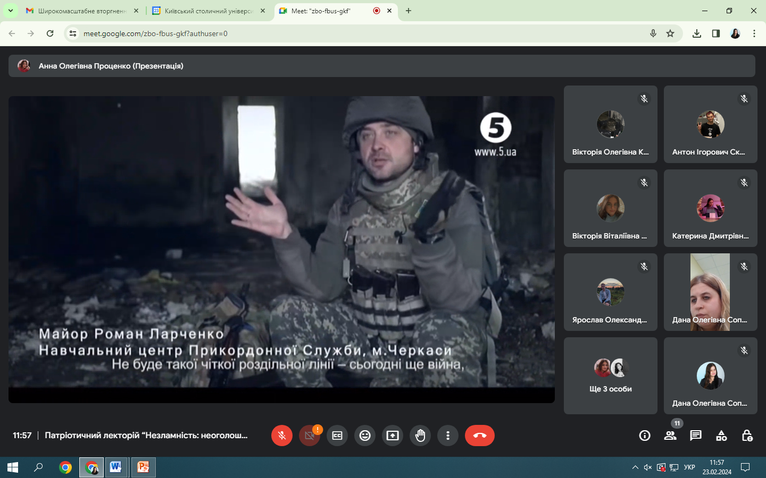Open the activities icon
This screenshot has height=478, width=766.
(721, 436)
